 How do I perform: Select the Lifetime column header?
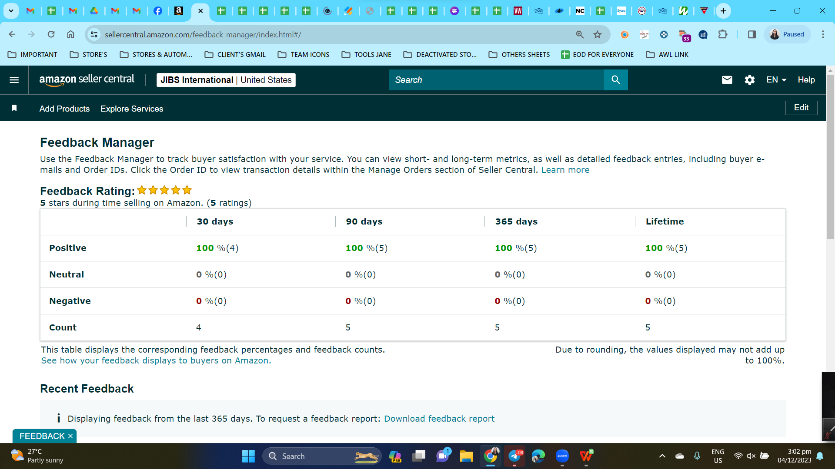[665, 221]
